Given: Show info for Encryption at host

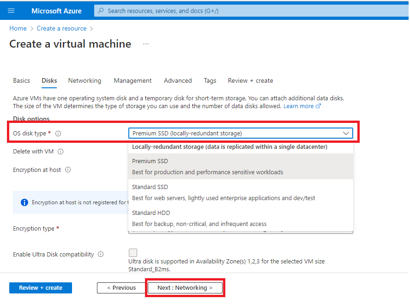Looking at the screenshot, I should [68, 170].
